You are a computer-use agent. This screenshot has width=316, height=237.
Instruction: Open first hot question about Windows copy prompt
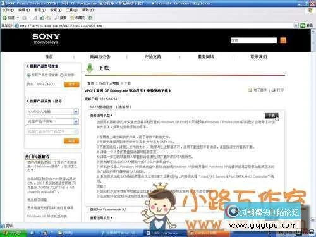point(52,166)
